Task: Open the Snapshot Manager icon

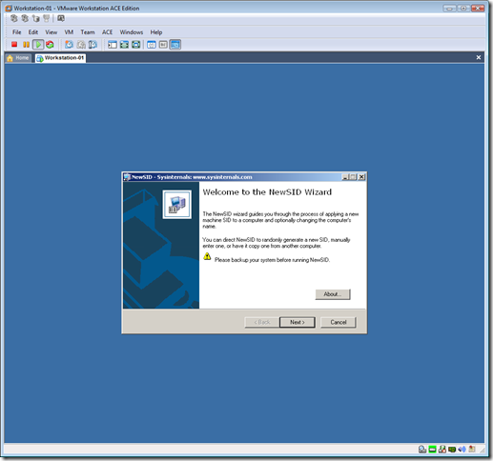Action: [x=92, y=45]
